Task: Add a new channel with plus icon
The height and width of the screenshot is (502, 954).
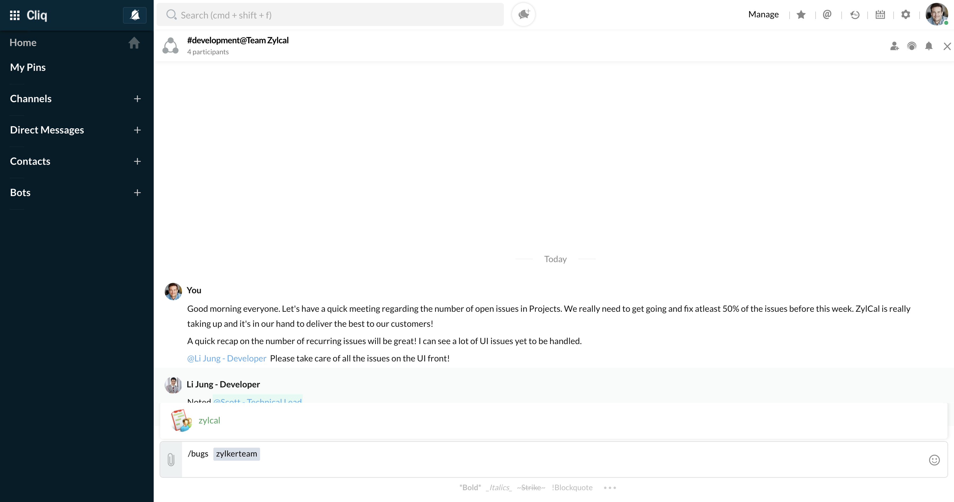Action: point(138,99)
